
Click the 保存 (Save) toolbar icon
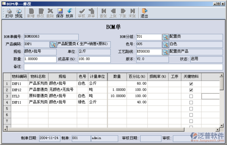(60, 13)
